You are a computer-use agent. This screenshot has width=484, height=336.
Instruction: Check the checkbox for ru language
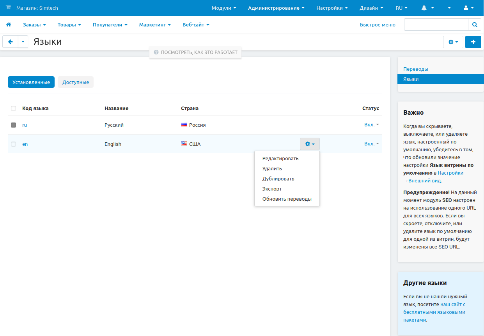(x=14, y=125)
